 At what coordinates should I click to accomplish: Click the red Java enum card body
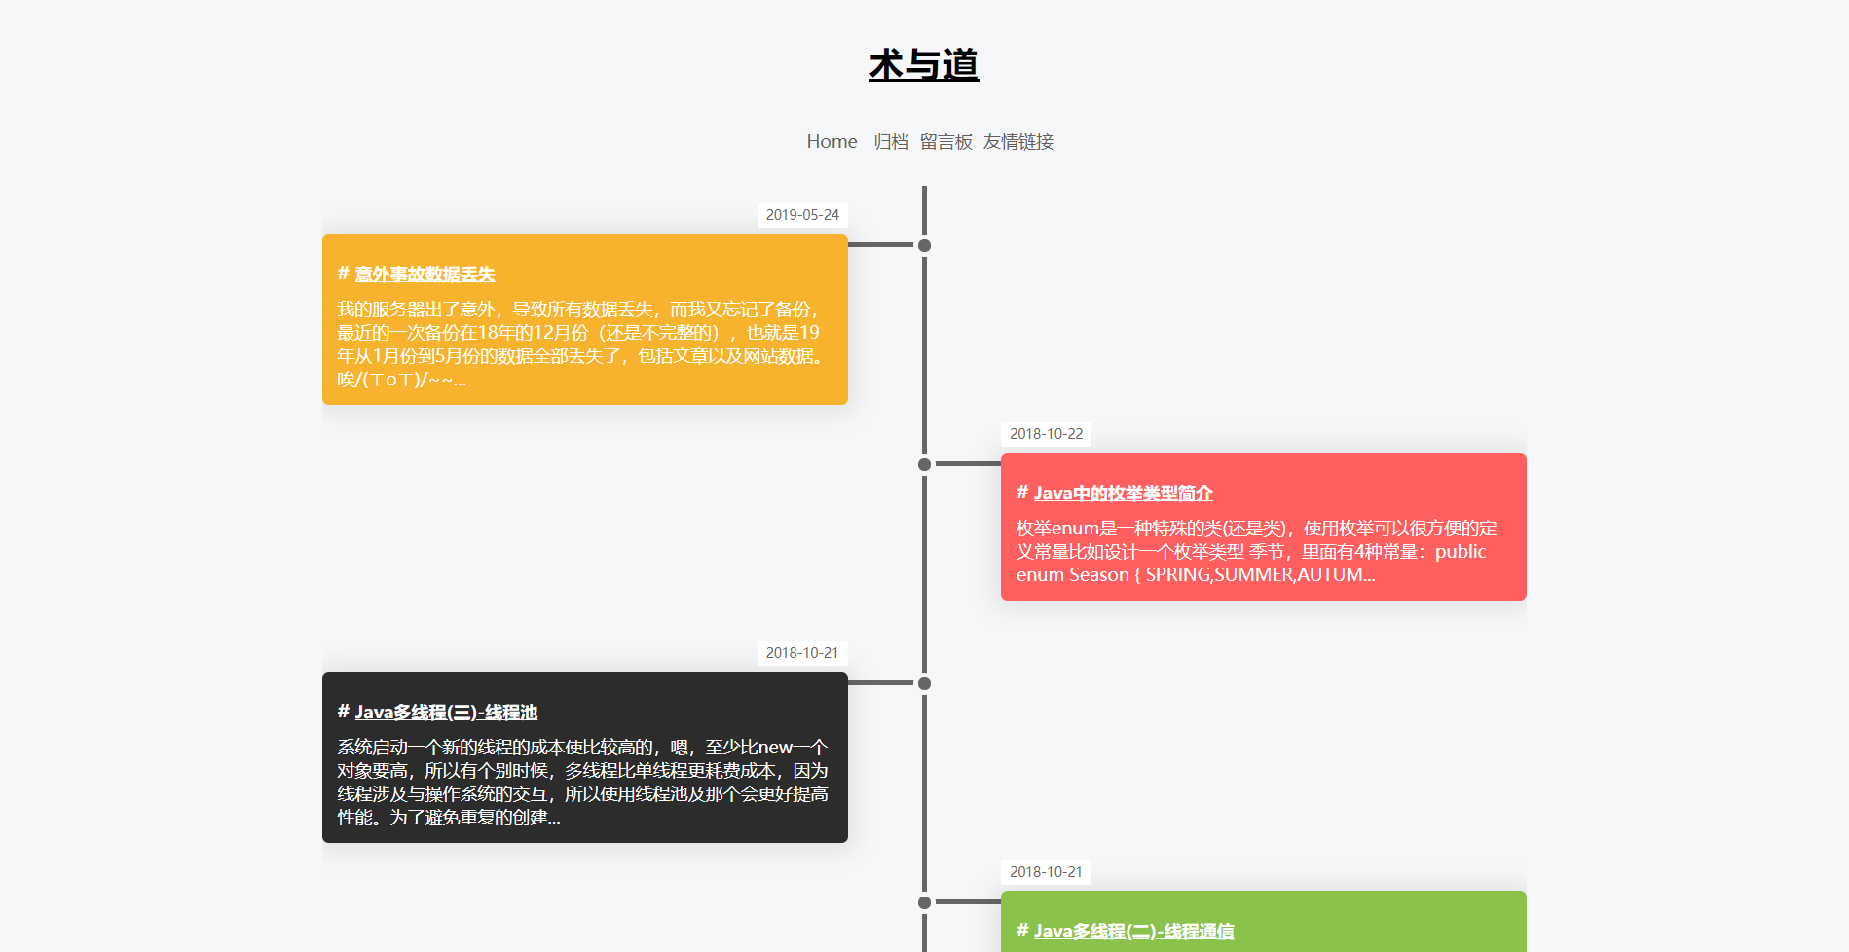[1258, 551]
